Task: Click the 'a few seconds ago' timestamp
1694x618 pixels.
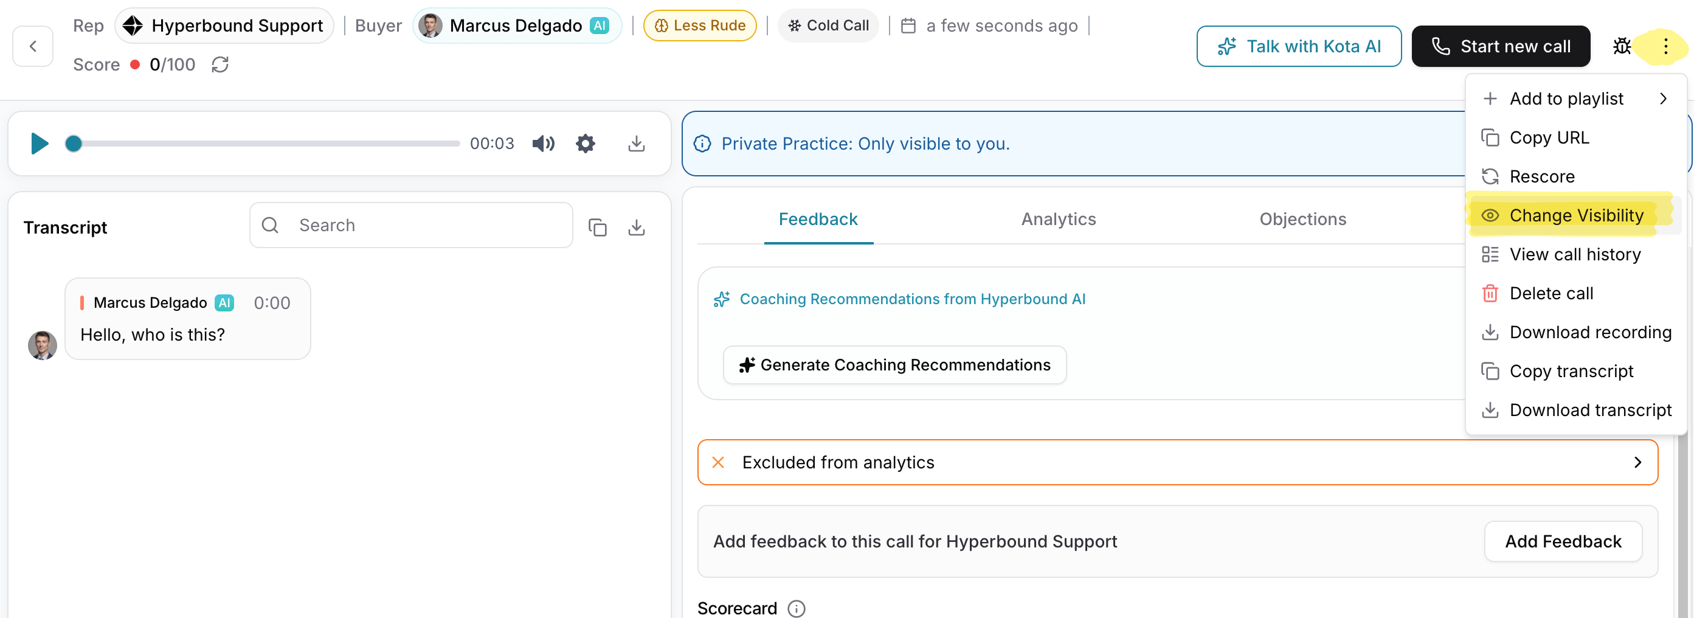Action: coord(1001,26)
